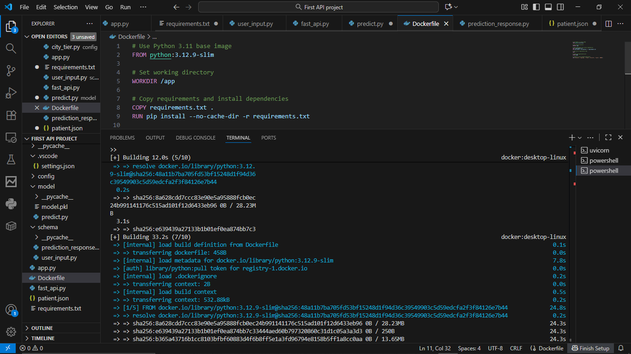
Task: Click the split editor right icon
Action: coord(608,24)
